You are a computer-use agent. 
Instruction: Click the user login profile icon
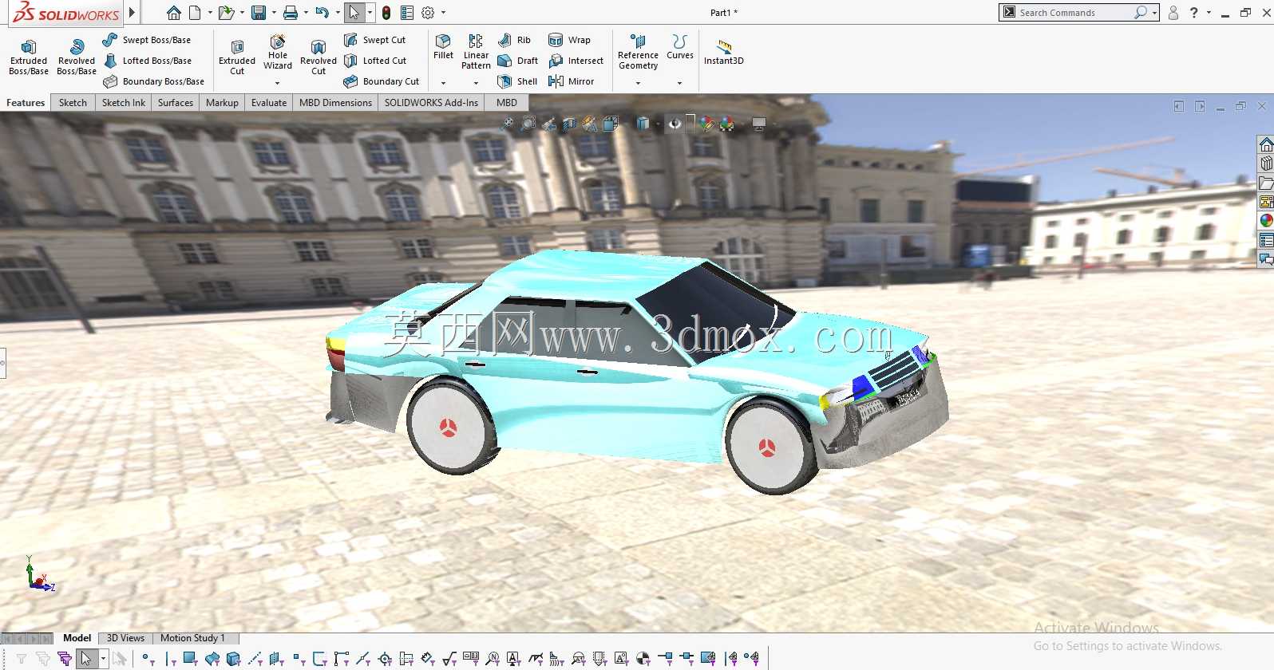pyautogui.click(x=1173, y=13)
